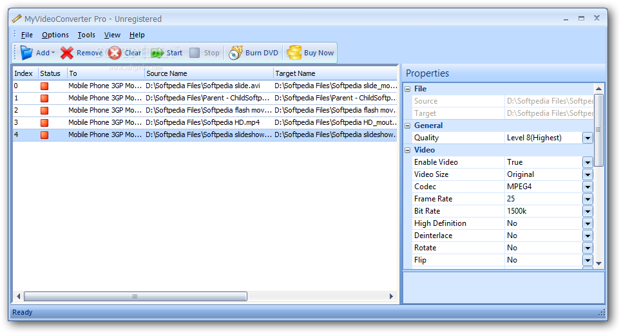This screenshot has width=621, height=334.
Task: Open the View menu
Action: pos(112,35)
